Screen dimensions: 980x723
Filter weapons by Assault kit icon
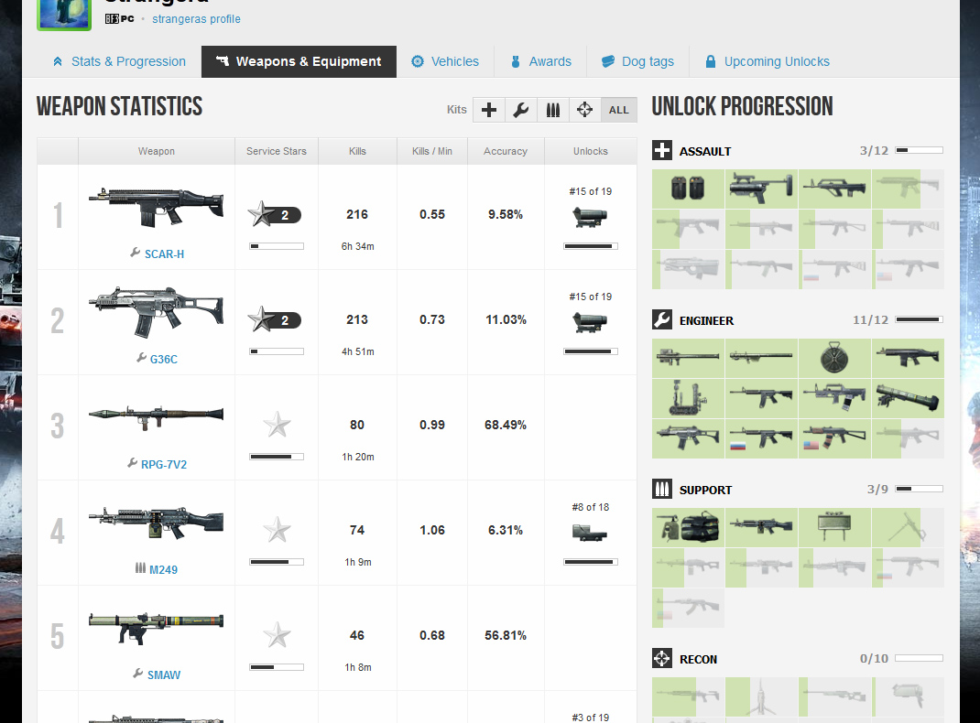point(489,110)
